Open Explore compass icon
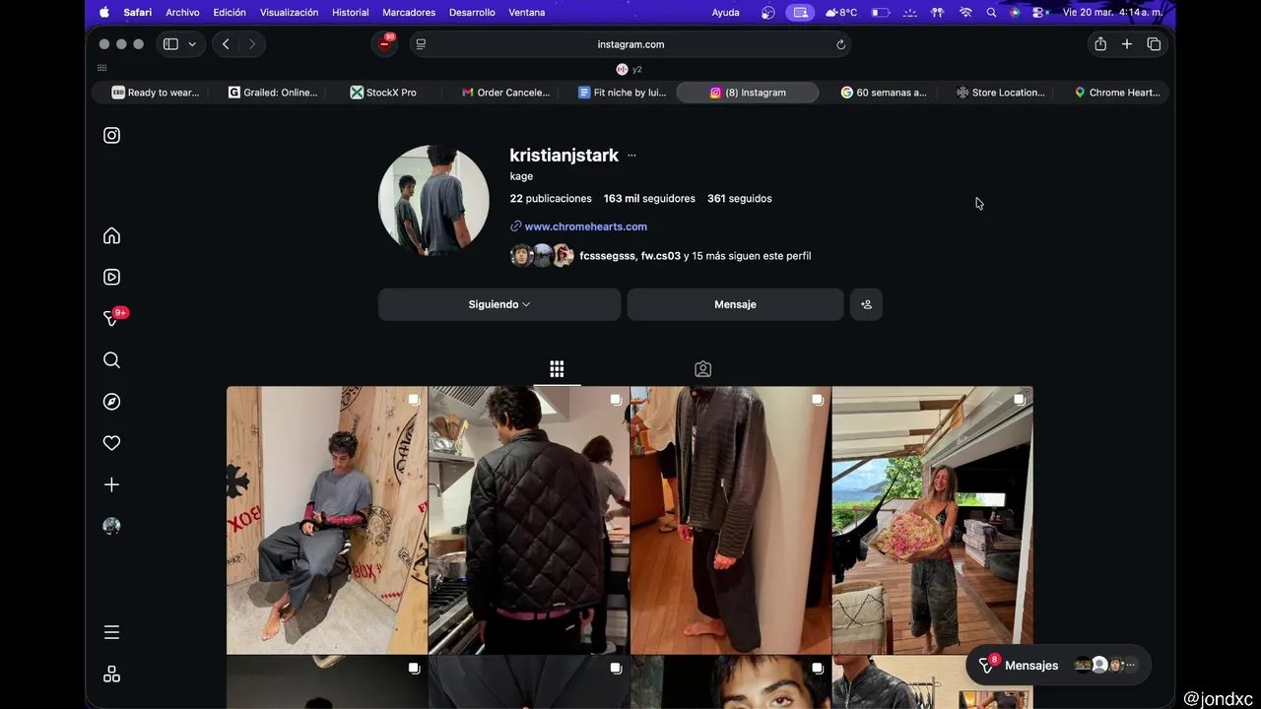Screen dimensions: 1261x709 [x=111, y=402]
